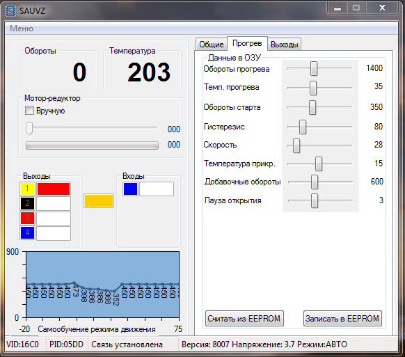Image resolution: width=405 pixels, height=357 pixels.
Task: Click the red status box beside output 1
Action: pos(54,189)
